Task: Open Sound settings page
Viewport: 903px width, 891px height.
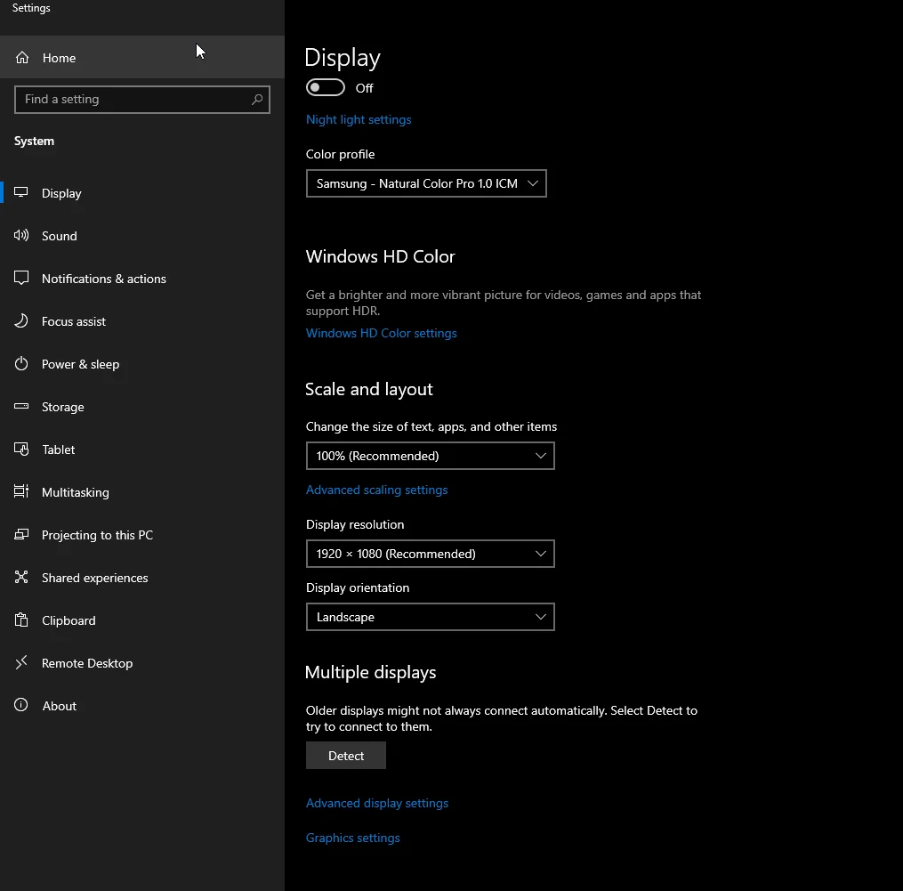Action: (x=142, y=236)
